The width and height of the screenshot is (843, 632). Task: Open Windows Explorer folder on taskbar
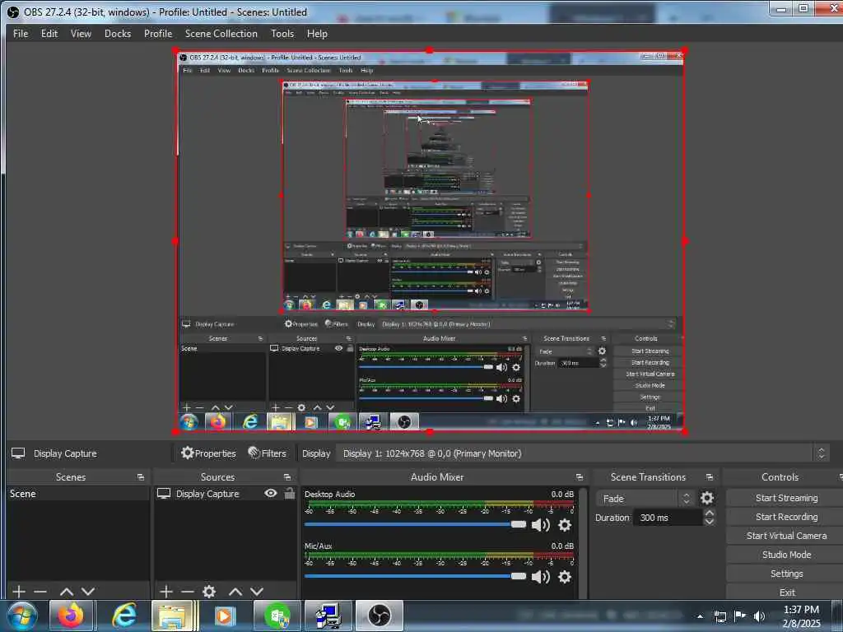[x=174, y=616]
